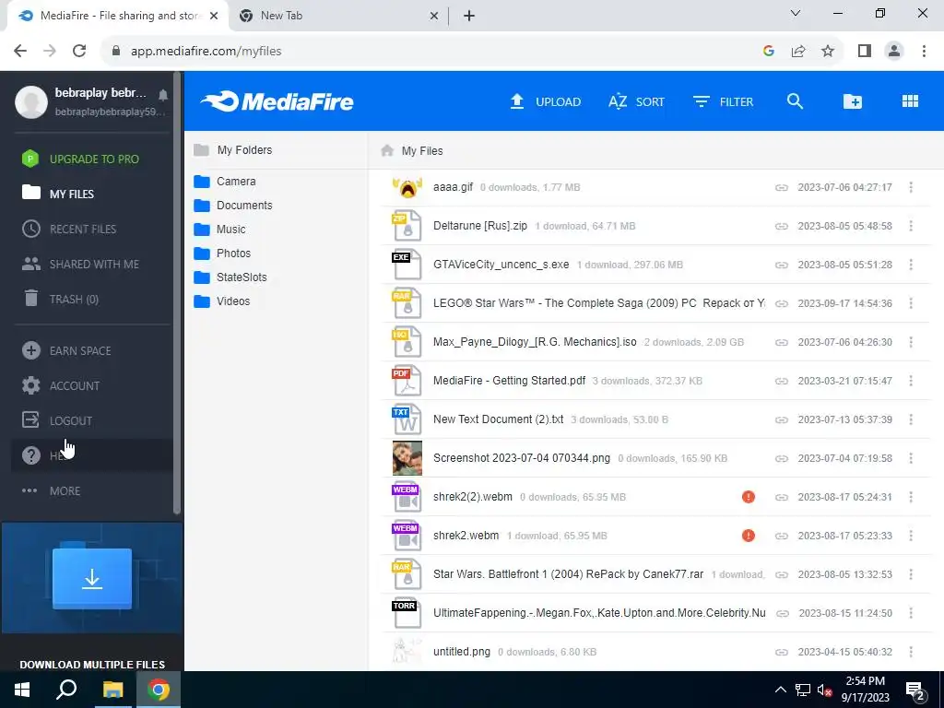Viewport: 944px width, 708px height.
Task: Switch to the New Tab browser tab
Action: (338, 16)
